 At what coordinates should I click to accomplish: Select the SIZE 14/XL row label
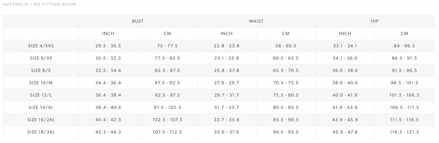[41, 107]
